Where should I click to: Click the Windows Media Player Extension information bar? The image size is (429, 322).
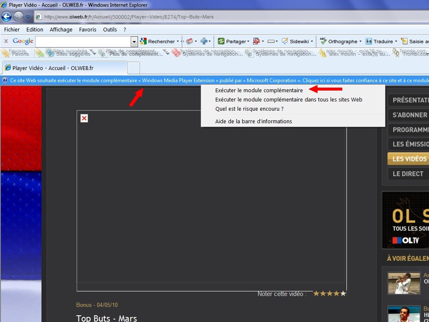[214, 80]
